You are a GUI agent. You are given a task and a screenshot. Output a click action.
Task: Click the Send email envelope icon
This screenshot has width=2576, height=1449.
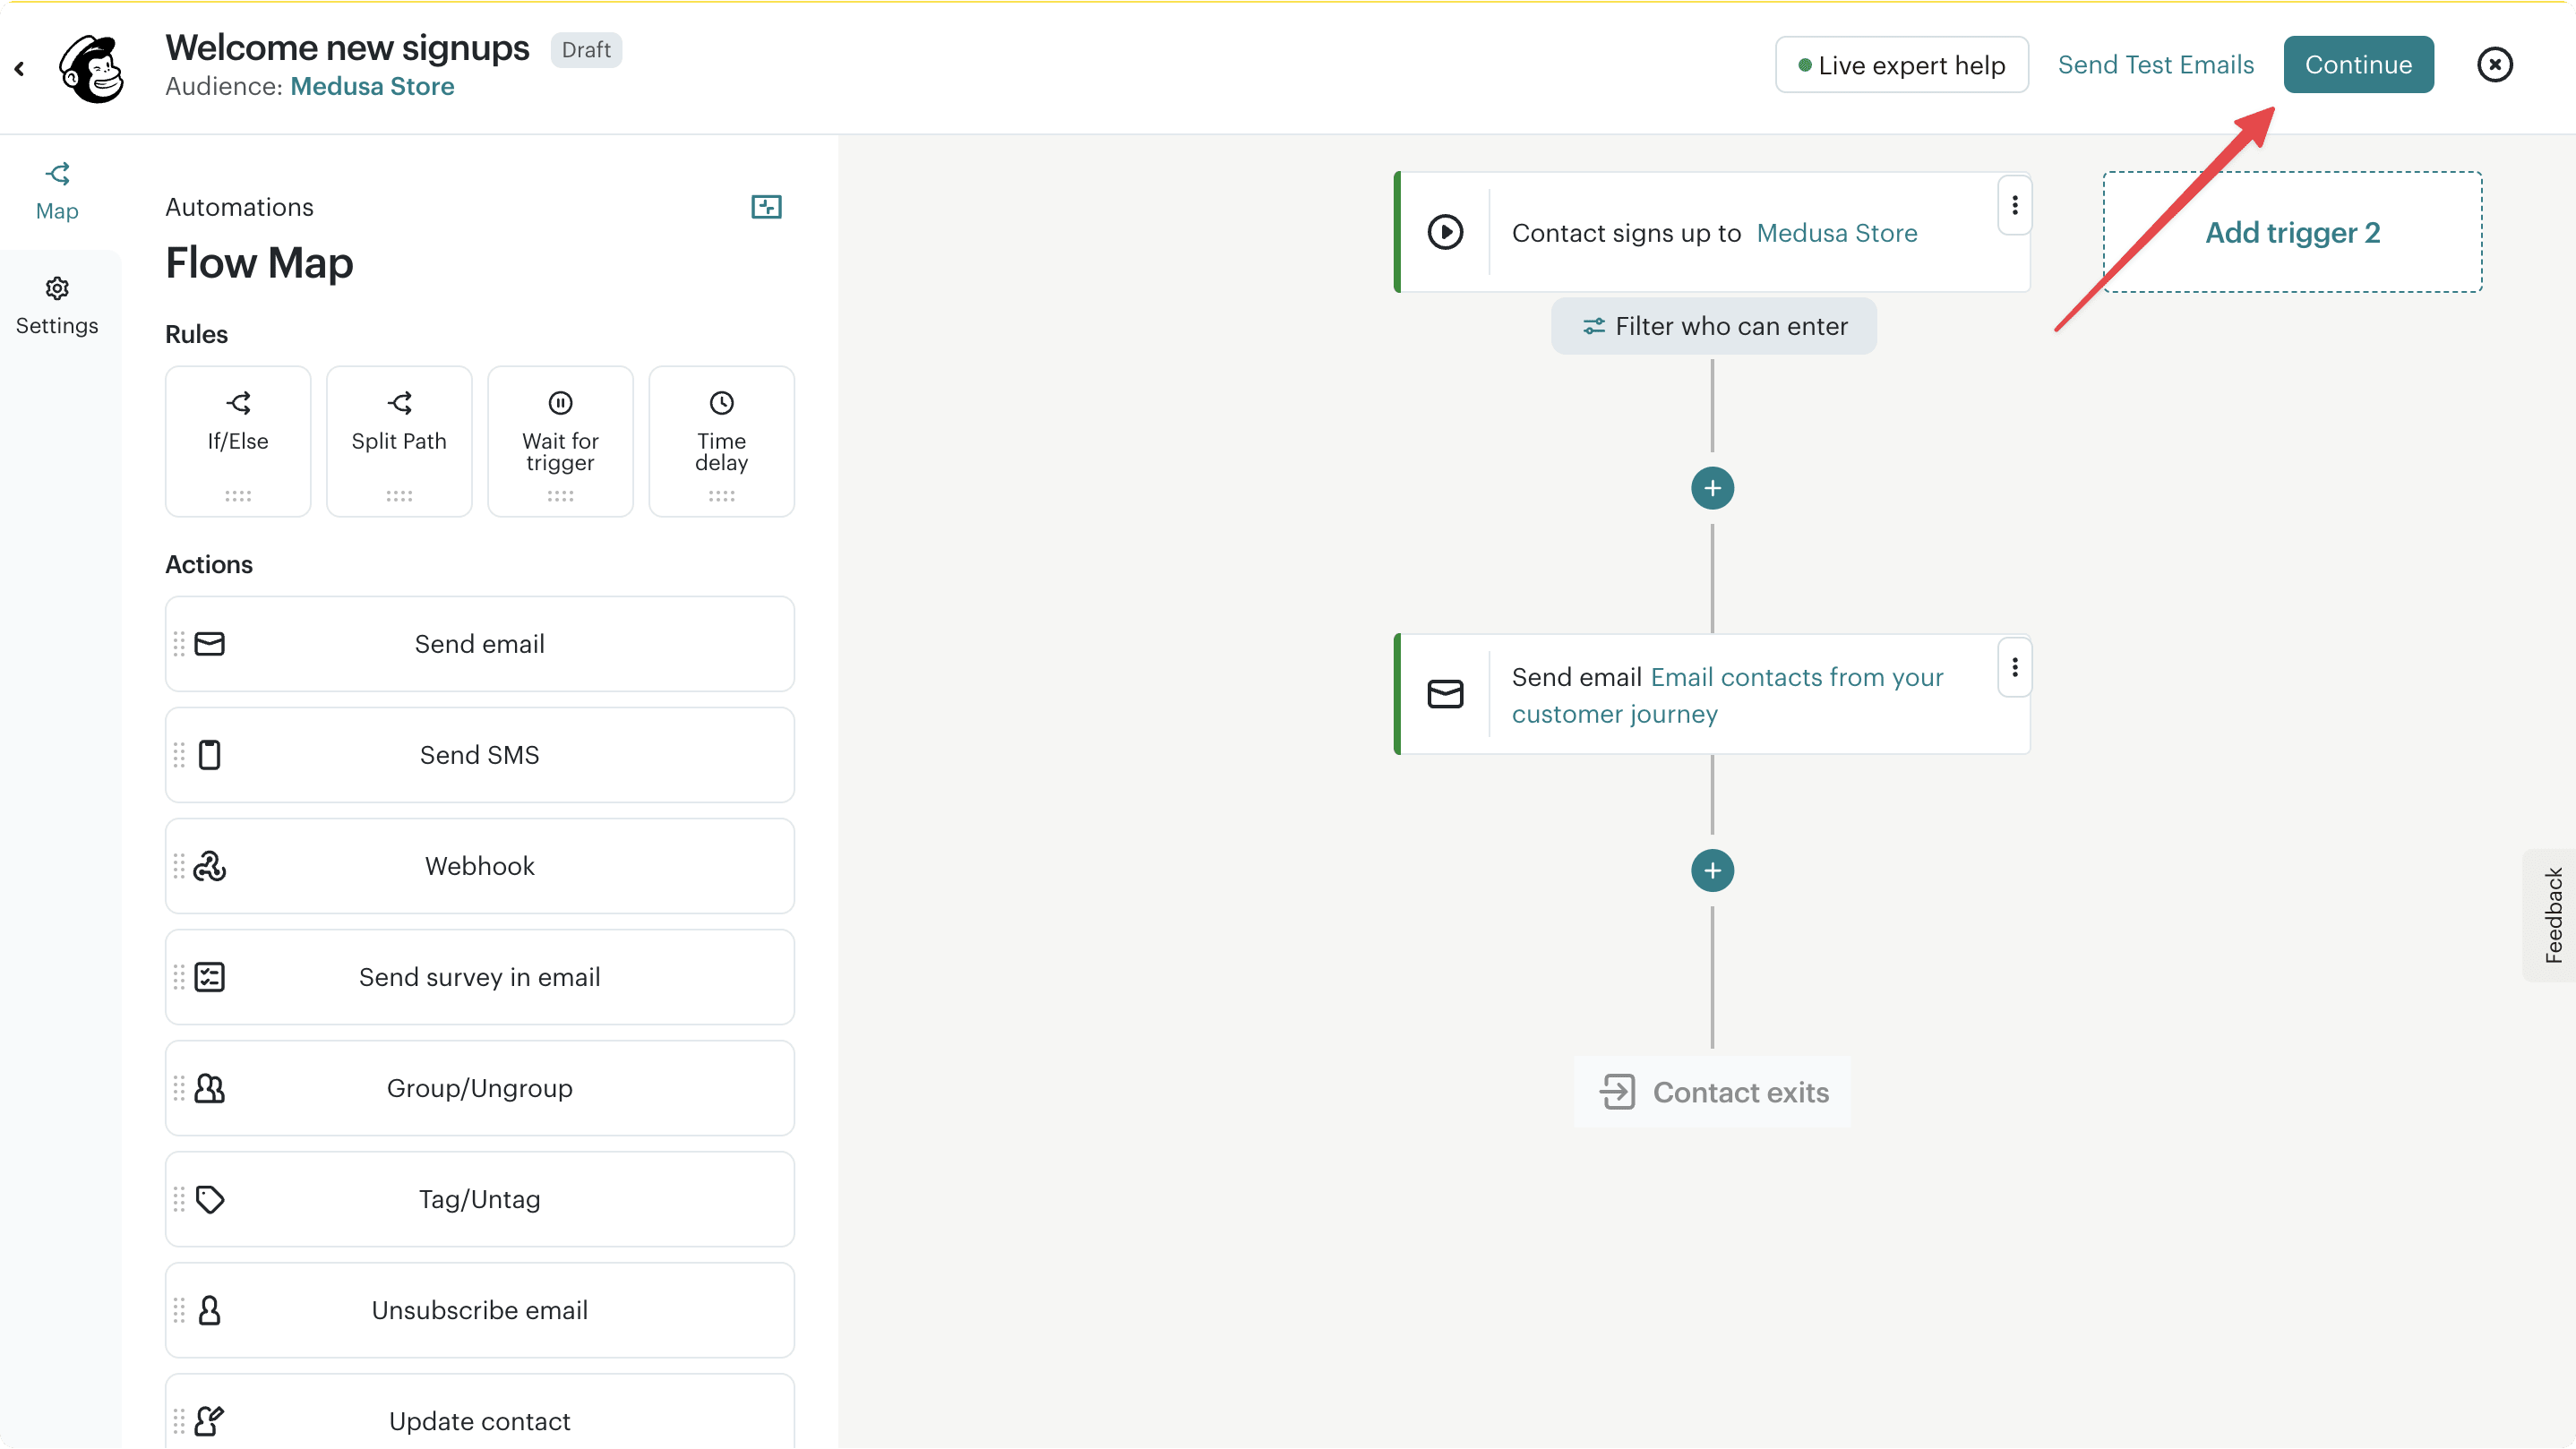click(209, 643)
